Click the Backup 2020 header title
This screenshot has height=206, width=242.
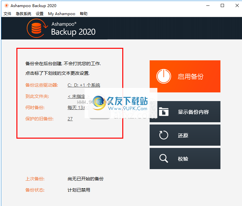pos(73,32)
